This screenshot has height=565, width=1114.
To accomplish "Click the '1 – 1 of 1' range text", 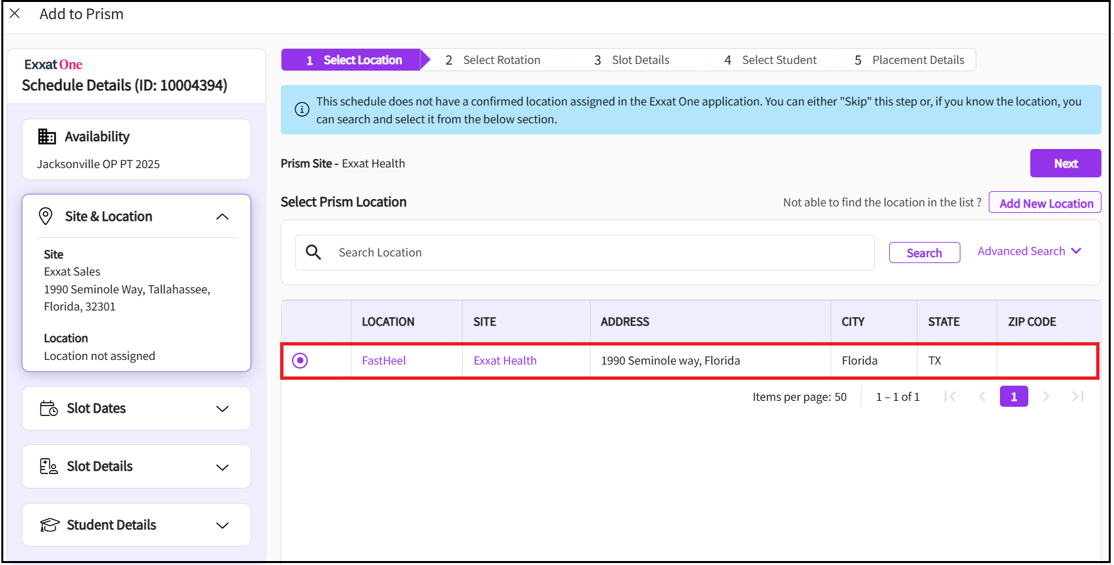I will click(x=897, y=397).
